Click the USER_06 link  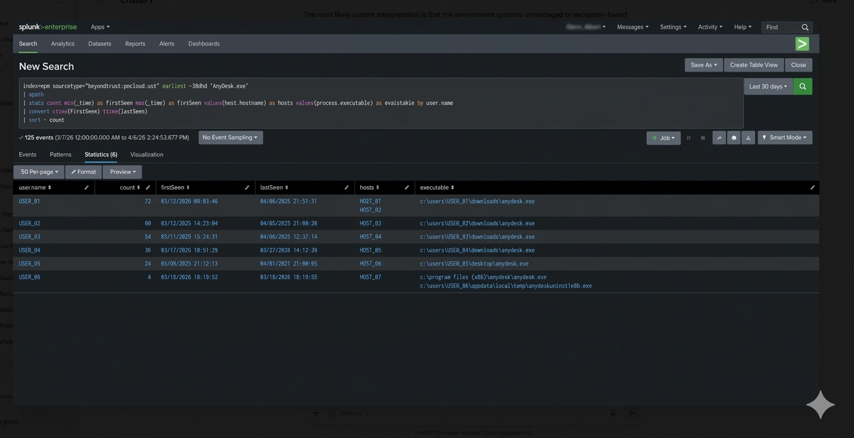pos(29,277)
